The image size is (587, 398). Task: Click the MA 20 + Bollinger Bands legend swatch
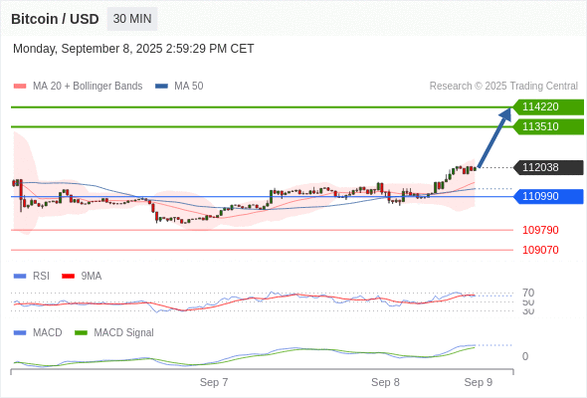pos(20,87)
